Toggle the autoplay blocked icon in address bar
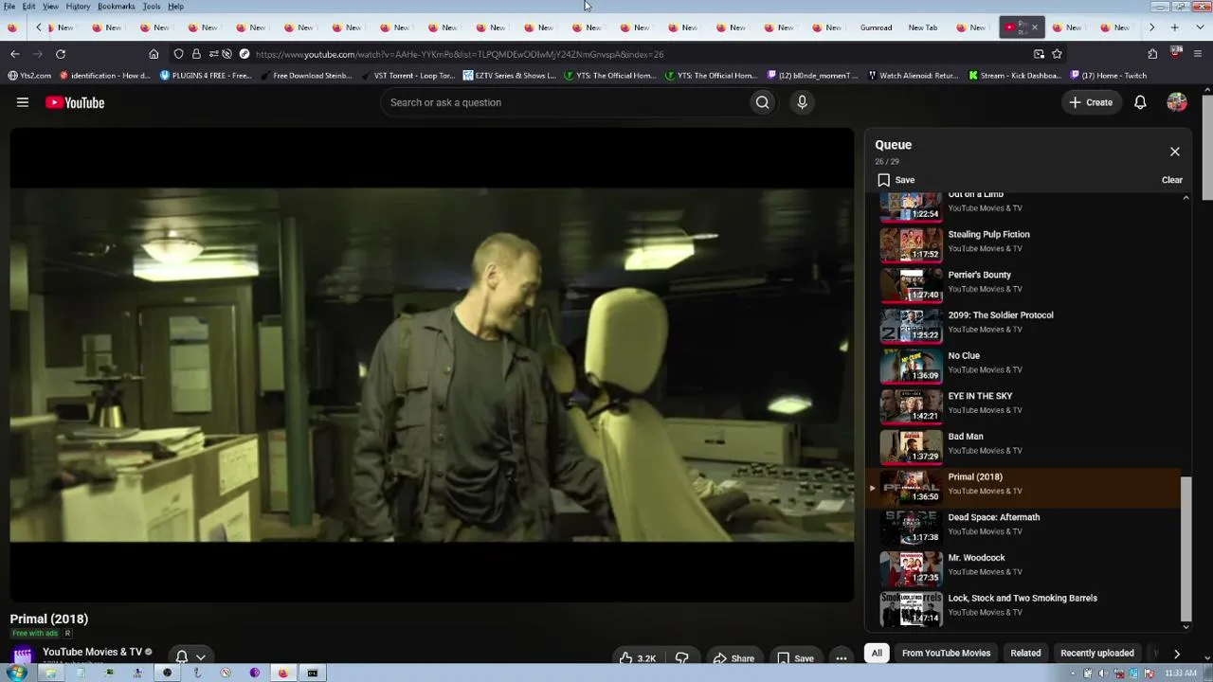The width and height of the screenshot is (1213, 682). click(227, 54)
